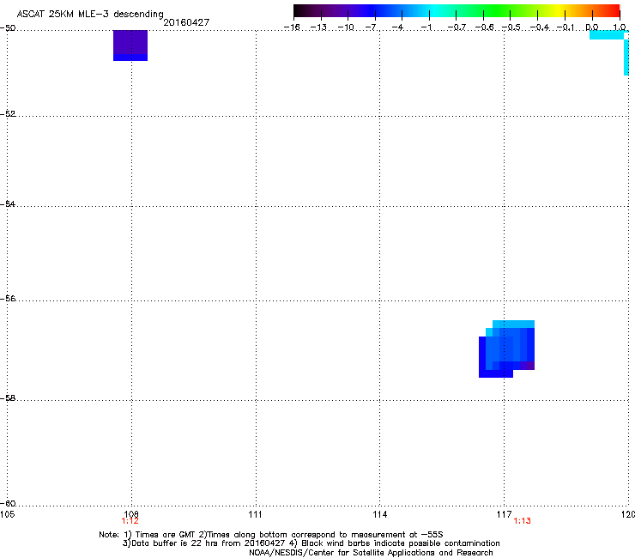Select the date label 20160427
The image size is (635, 558).
[186, 22]
